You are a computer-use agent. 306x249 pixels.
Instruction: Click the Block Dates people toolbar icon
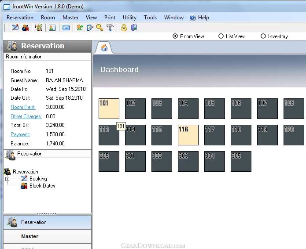pos(26,28)
